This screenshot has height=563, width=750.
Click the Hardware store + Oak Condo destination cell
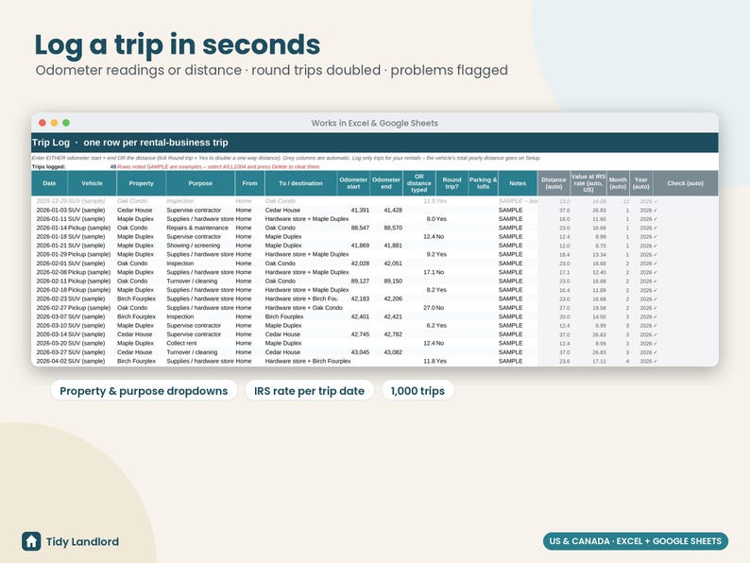pos(304,308)
